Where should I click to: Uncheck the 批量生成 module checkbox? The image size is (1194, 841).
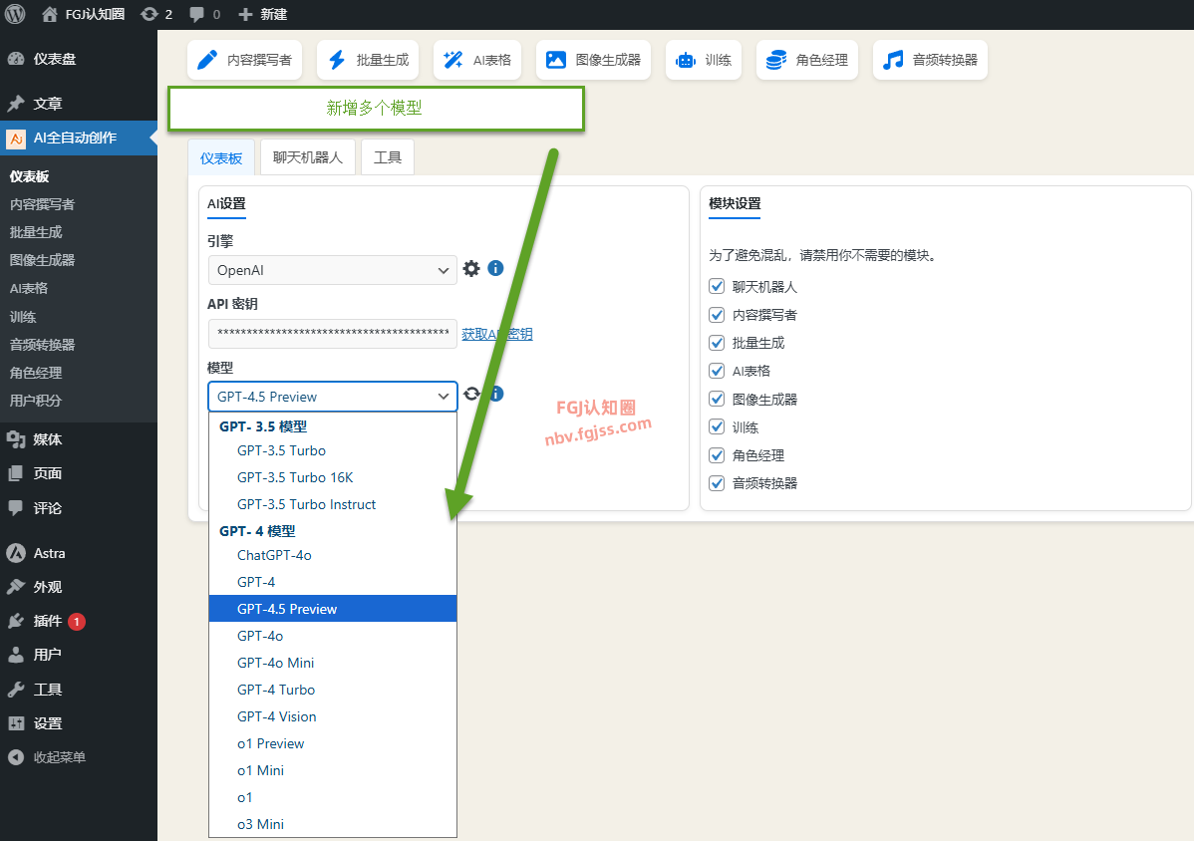click(x=717, y=343)
